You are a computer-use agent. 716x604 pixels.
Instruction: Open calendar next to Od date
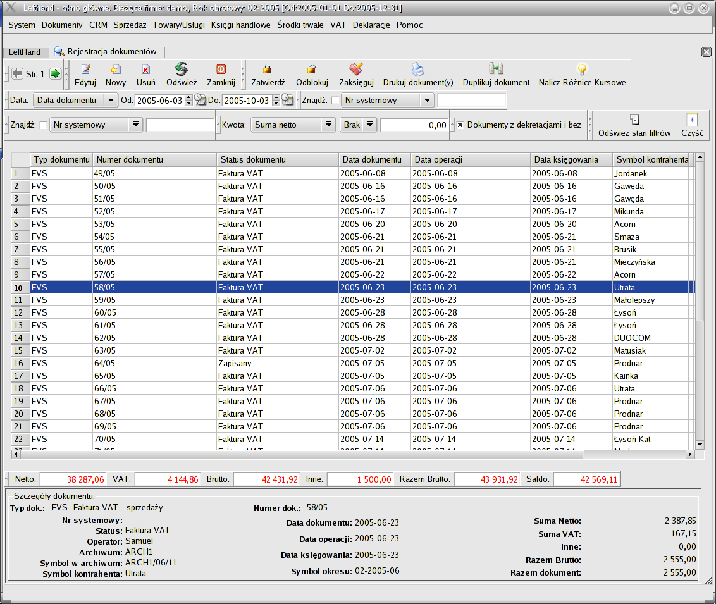(200, 99)
